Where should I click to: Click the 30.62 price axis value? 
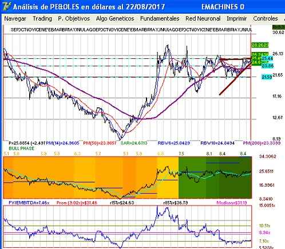click(278, 33)
